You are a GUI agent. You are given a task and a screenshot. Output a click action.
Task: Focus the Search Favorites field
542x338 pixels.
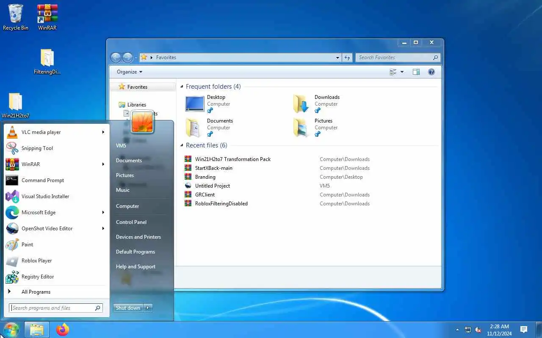(x=398, y=57)
